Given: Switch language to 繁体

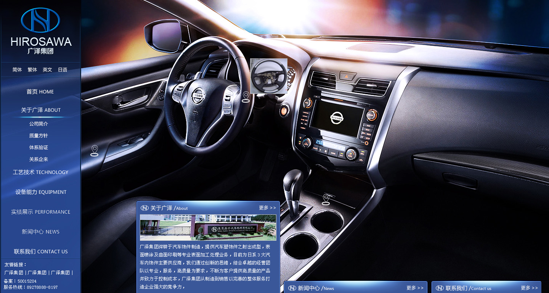Looking at the screenshot, I should point(32,70).
